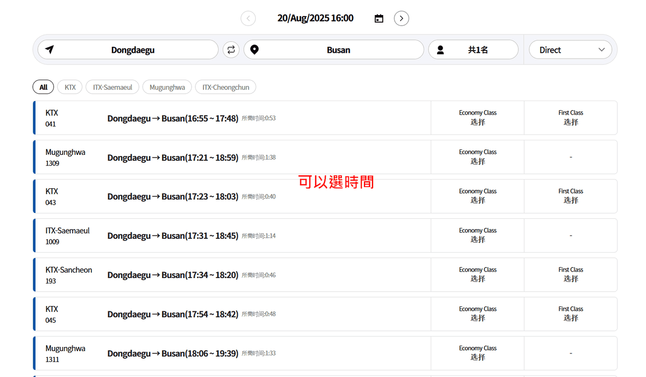
Task: Filter trains by Mugunghwa
Action: (x=167, y=87)
